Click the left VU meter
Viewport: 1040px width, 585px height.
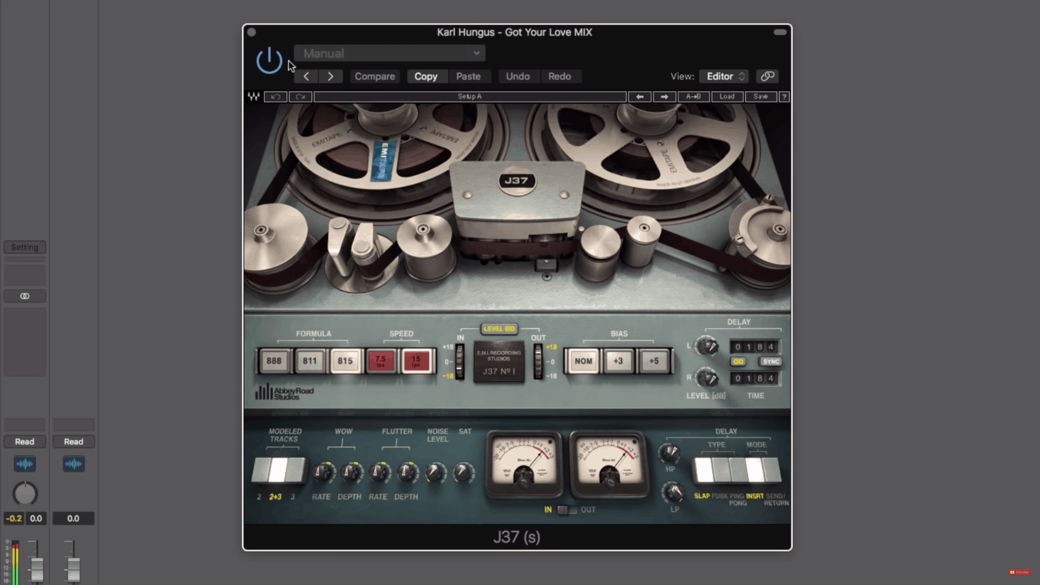coord(524,464)
